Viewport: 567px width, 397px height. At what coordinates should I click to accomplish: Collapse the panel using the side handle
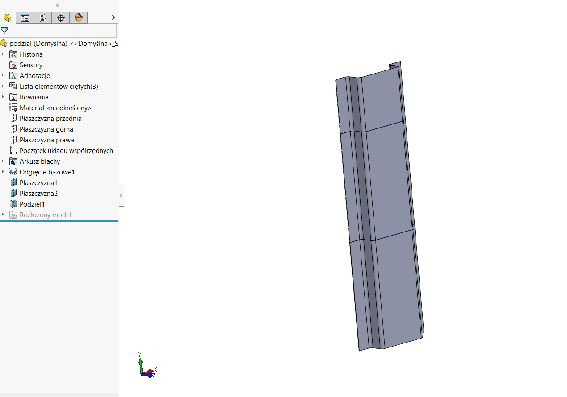point(121,195)
